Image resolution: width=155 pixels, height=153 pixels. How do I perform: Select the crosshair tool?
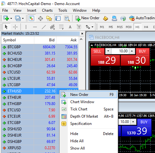click(15, 27)
